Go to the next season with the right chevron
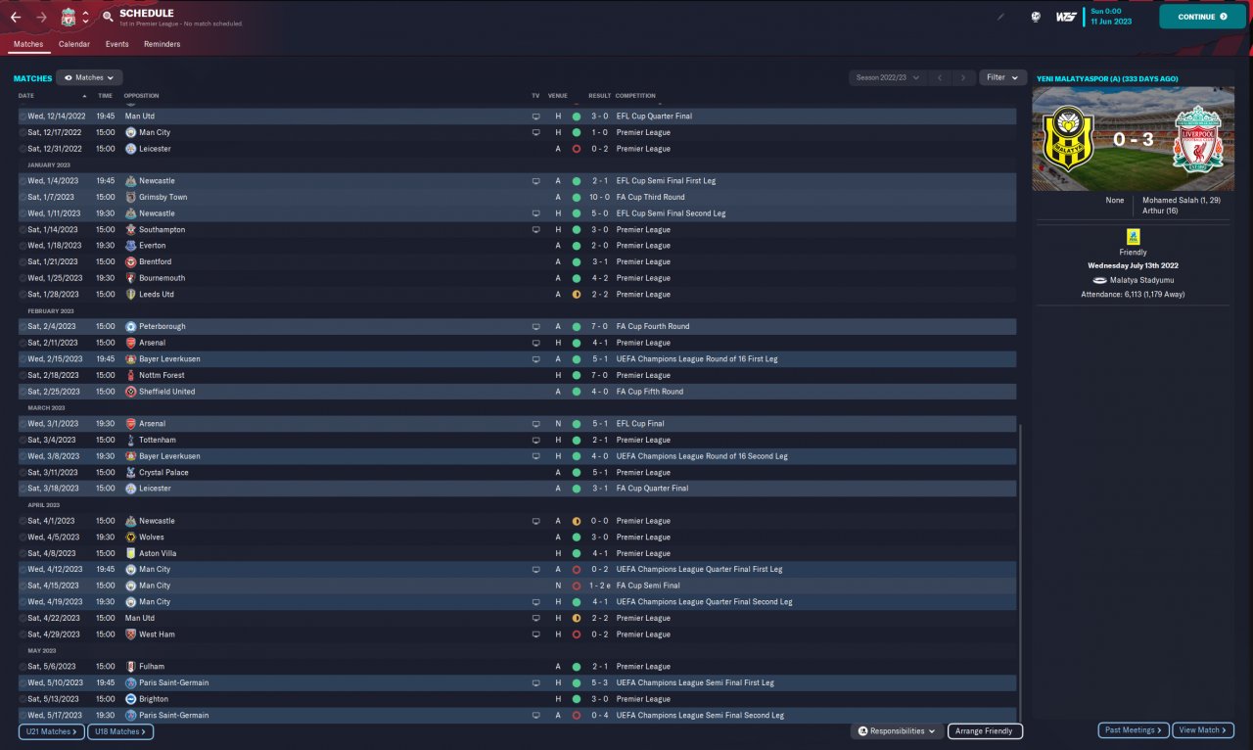1253x750 pixels. pos(964,77)
